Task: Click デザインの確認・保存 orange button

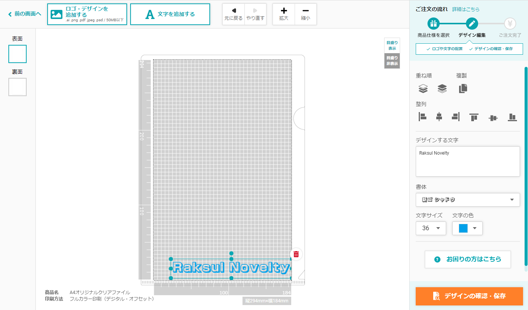Action: [x=469, y=296]
